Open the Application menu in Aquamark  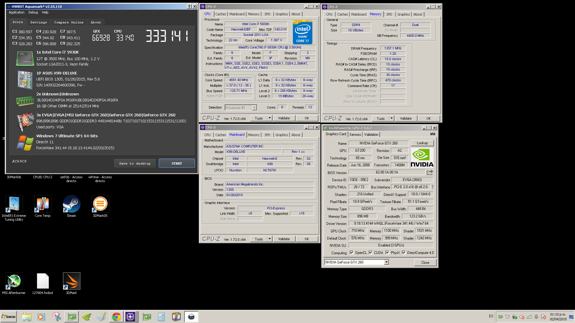pos(16,12)
